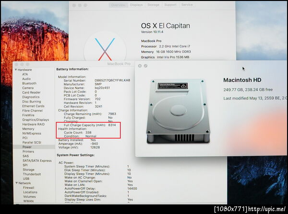The image size is (288, 214).
Task: Select SAS in the sidebar
Action: click(26, 156)
